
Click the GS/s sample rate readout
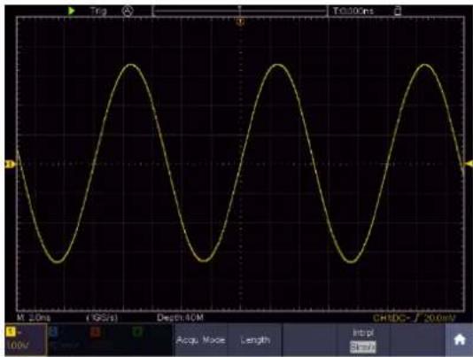102,318
